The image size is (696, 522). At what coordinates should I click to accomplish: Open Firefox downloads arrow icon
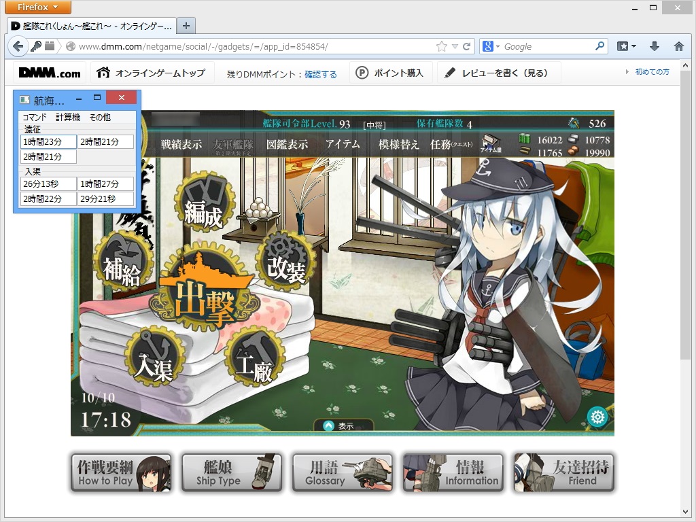tap(655, 46)
